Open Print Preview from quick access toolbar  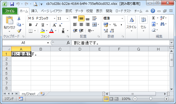(35, 4)
